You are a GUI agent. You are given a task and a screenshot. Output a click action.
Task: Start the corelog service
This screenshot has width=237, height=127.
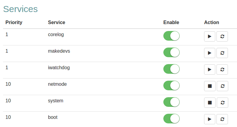[210, 36]
